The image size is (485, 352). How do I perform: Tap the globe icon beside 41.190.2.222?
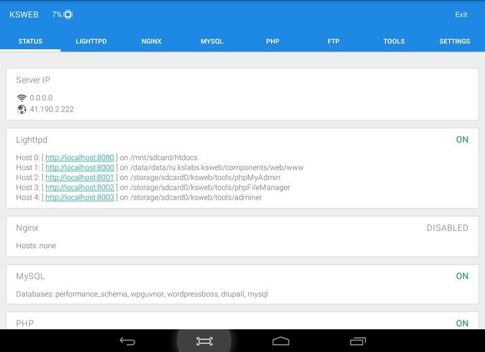click(21, 110)
